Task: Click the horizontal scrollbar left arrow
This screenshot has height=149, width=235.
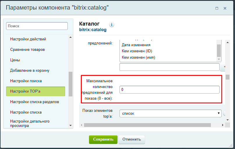Action: click(x=81, y=125)
